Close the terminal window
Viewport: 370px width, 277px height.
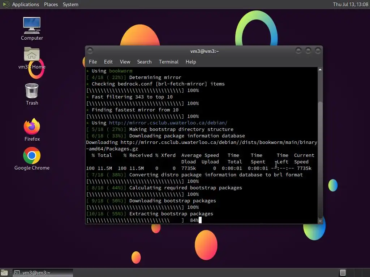(318, 50)
